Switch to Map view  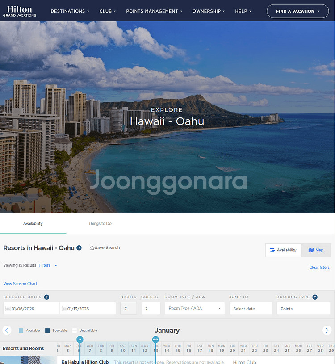[316, 250]
